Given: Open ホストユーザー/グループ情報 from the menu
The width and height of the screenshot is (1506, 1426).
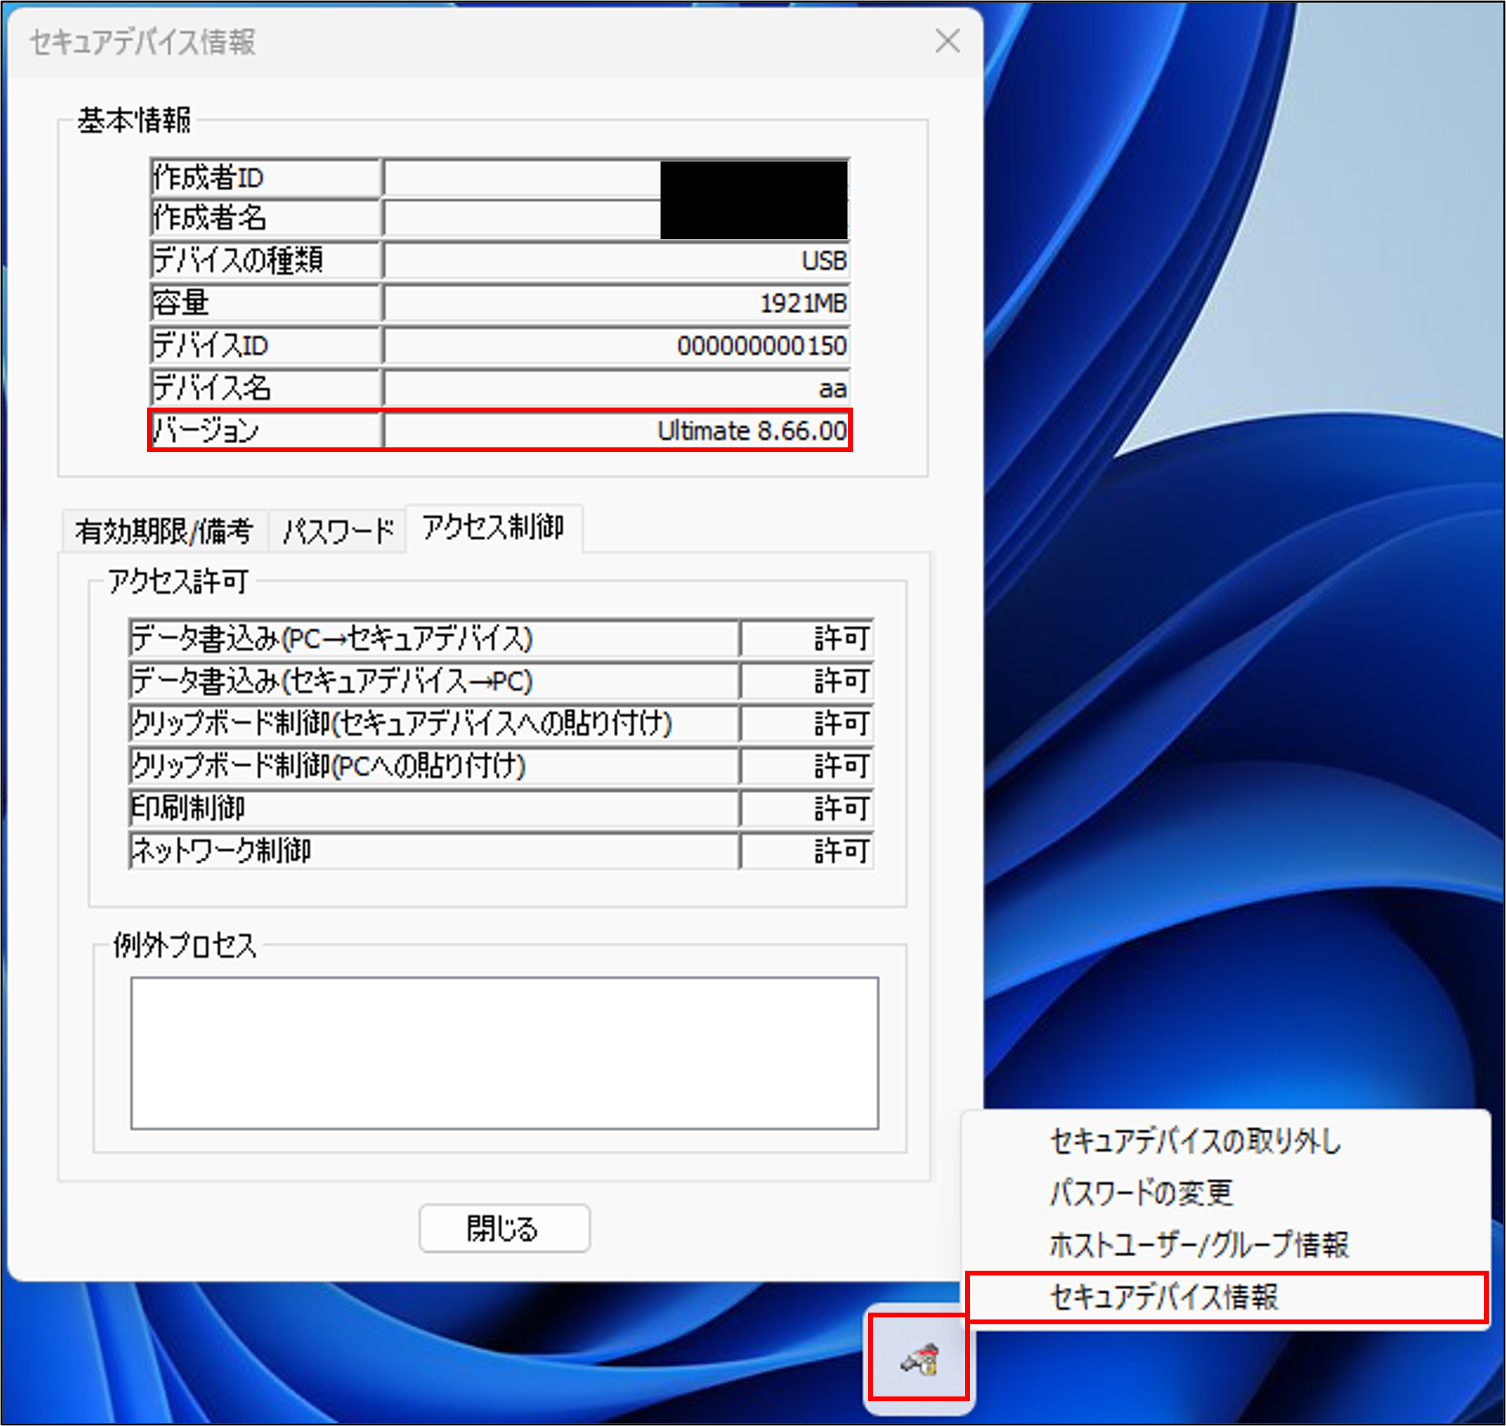Looking at the screenshot, I should pyautogui.click(x=1201, y=1246).
